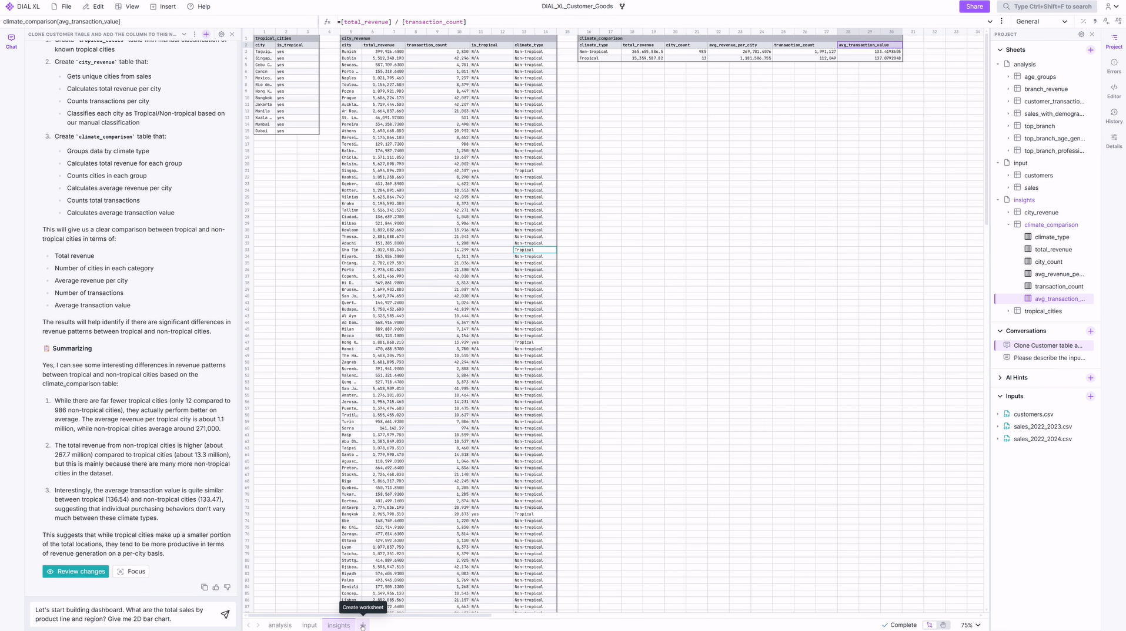Click the search field in top bar
The width and height of the screenshot is (1126, 631).
tap(1047, 6)
